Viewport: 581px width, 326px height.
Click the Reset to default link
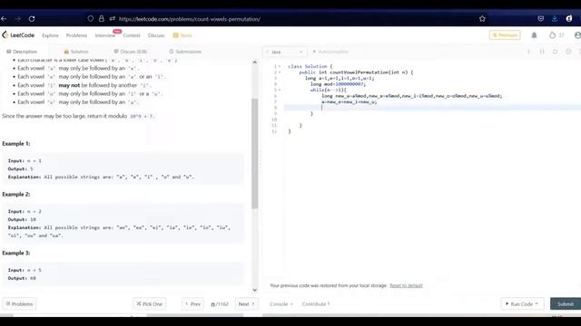(x=406, y=285)
